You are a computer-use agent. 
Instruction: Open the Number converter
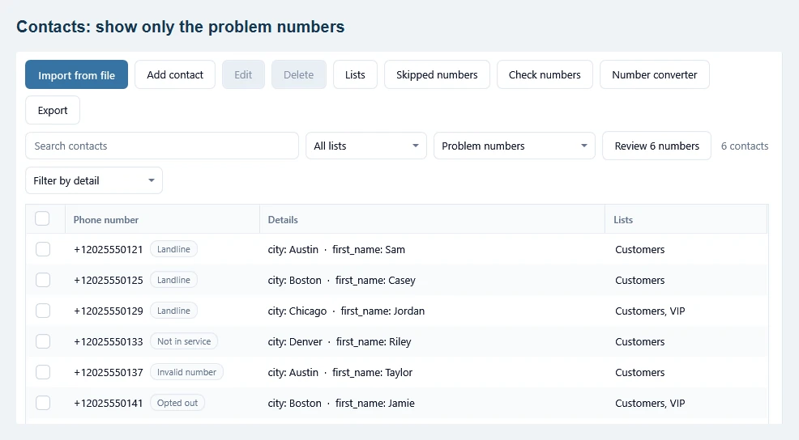click(654, 74)
